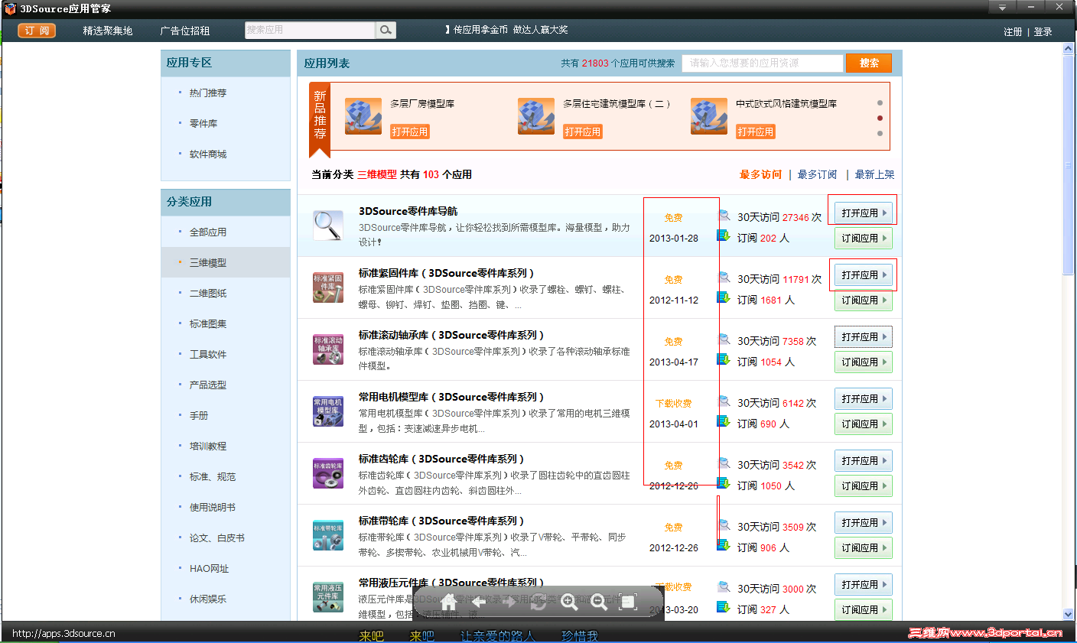Click the search magnifier icon in the top bar
Viewport: 1077px width, 643px height.
point(385,30)
